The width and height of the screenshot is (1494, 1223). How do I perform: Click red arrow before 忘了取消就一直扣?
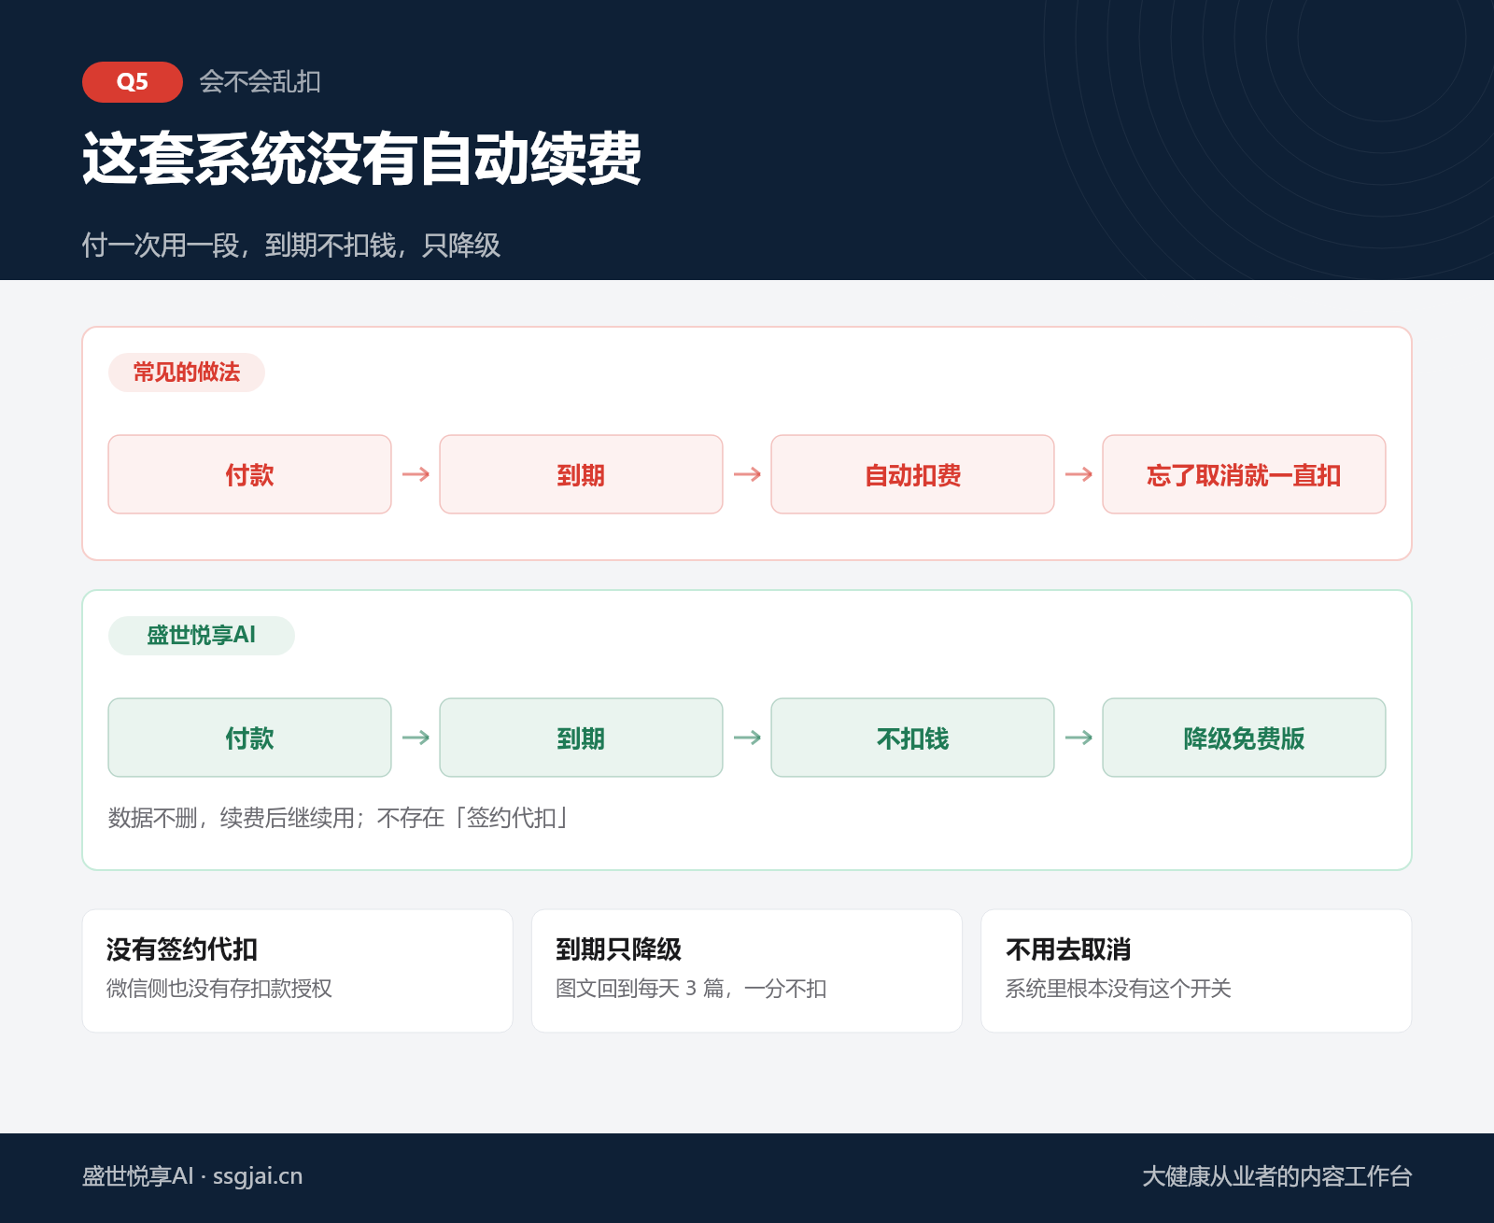tap(1078, 474)
